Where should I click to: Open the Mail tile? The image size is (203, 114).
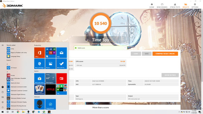click(x=62, y=53)
